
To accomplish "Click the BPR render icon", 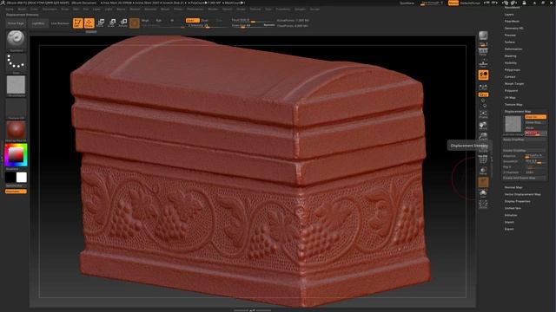I will pos(483,36).
